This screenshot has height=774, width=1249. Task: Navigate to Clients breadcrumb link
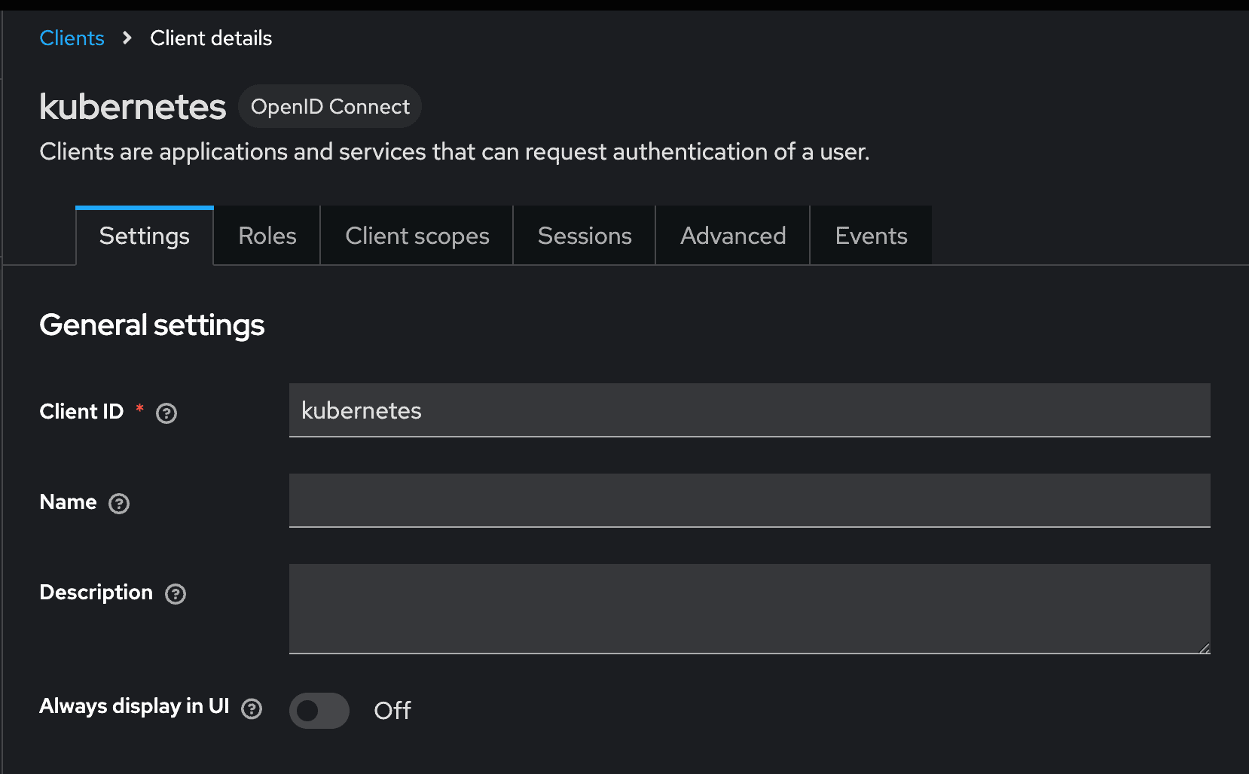click(x=72, y=38)
